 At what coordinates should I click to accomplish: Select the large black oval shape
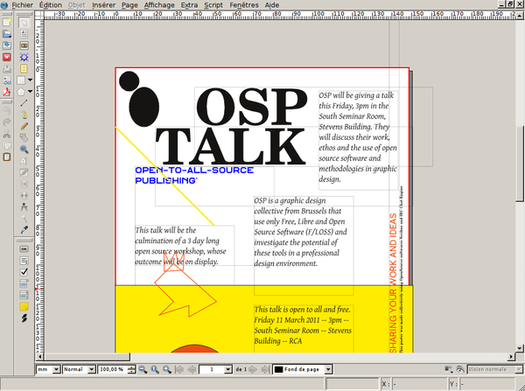144,107
